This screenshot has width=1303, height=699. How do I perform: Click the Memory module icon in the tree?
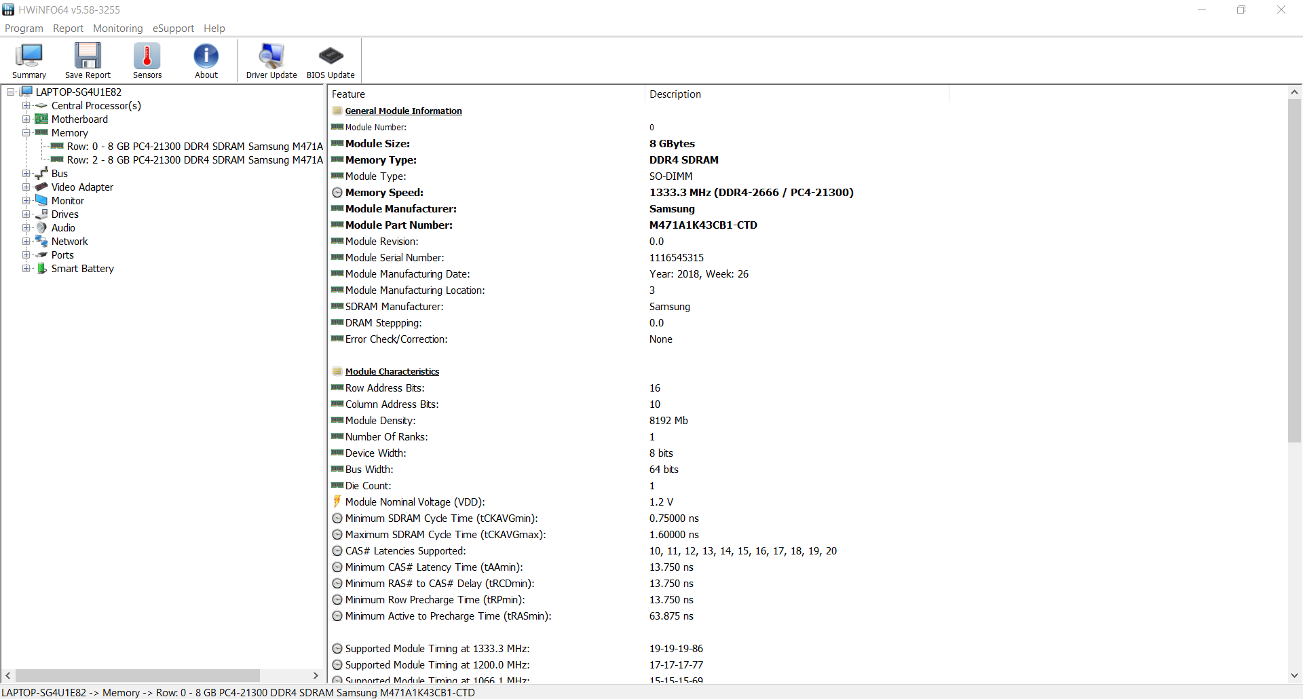41,132
